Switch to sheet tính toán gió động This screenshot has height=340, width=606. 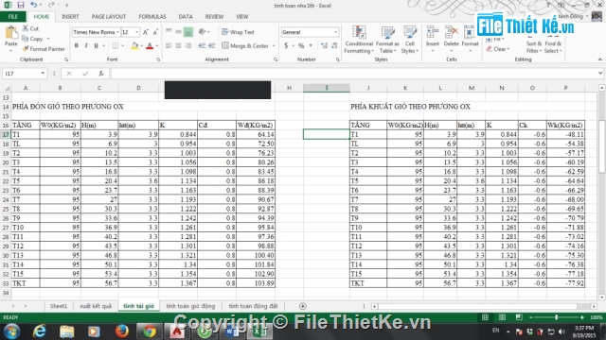point(190,306)
